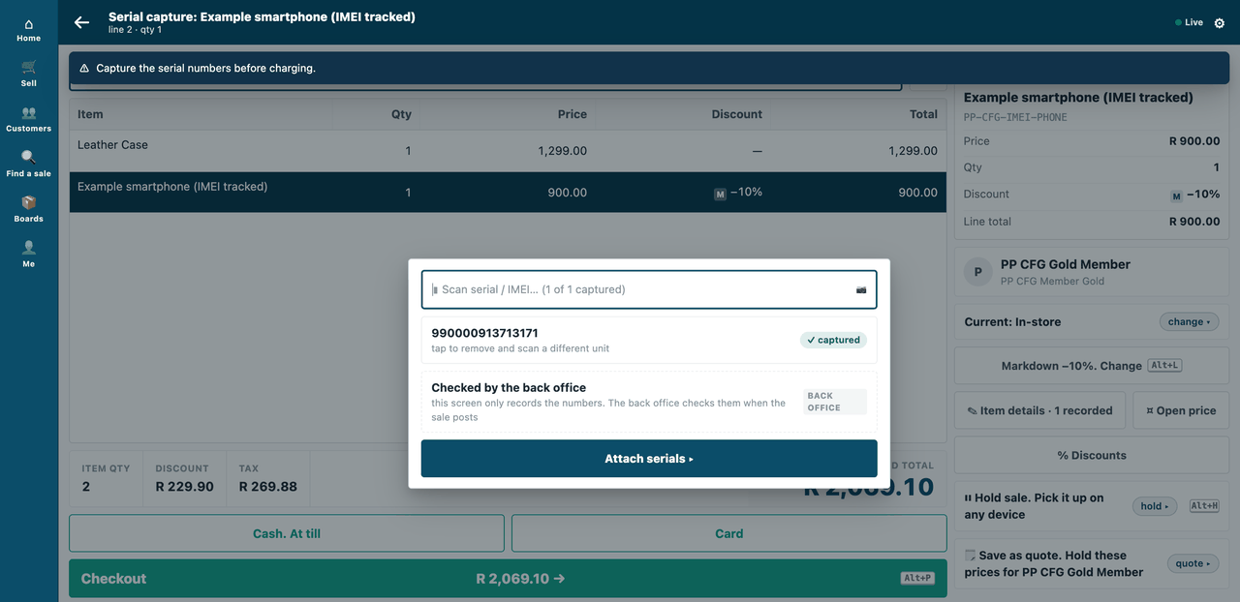
Task: Select the Leather Case row
Action: [x=508, y=151]
